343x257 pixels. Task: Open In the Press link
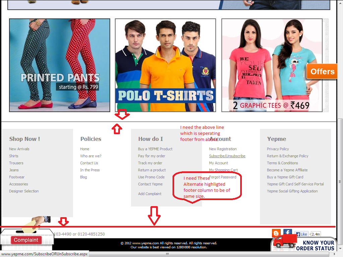coord(90,170)
